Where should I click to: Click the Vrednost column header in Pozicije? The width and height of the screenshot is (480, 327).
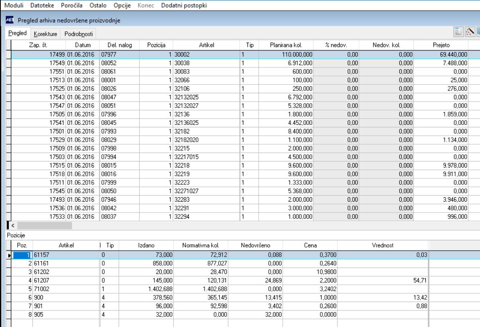coord(383,245)
